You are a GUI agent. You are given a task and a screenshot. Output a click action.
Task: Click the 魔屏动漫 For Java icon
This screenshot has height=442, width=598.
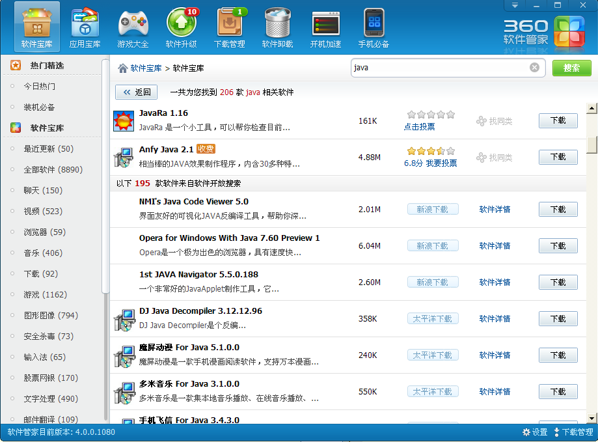tap(124, 356)
